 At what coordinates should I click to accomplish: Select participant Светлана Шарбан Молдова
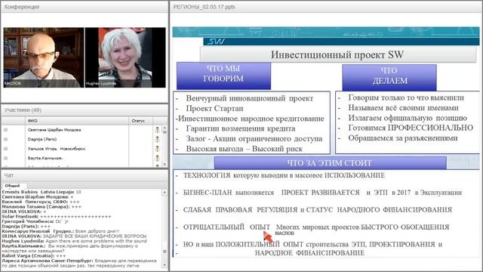pyautogui.click(x=54, y=130)
